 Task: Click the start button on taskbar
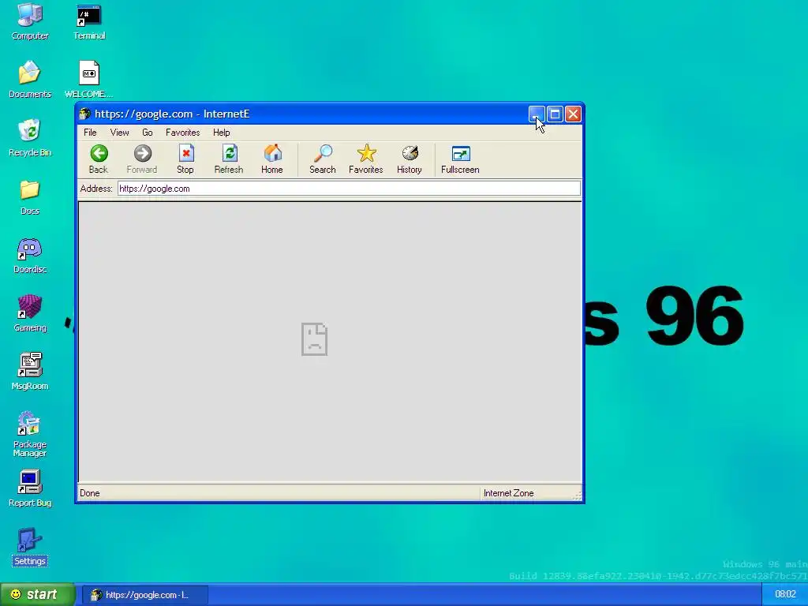(38, 594)
